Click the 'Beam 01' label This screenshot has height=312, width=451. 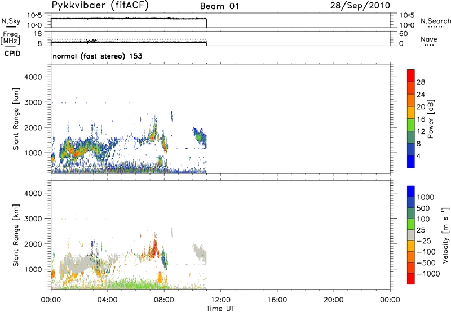pos(219,6)
